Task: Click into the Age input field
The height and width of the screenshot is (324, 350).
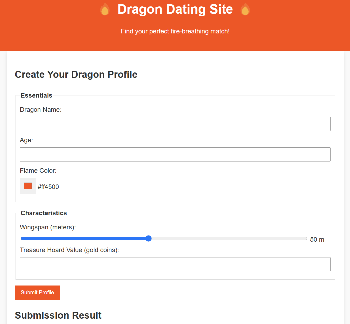Action: (x=175, y=154)
